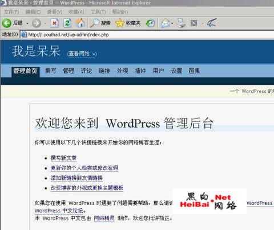Screen dimensions: 274x230
Task: Click the bird-shaped toolbar icon
Action: [x=212, y=23]
